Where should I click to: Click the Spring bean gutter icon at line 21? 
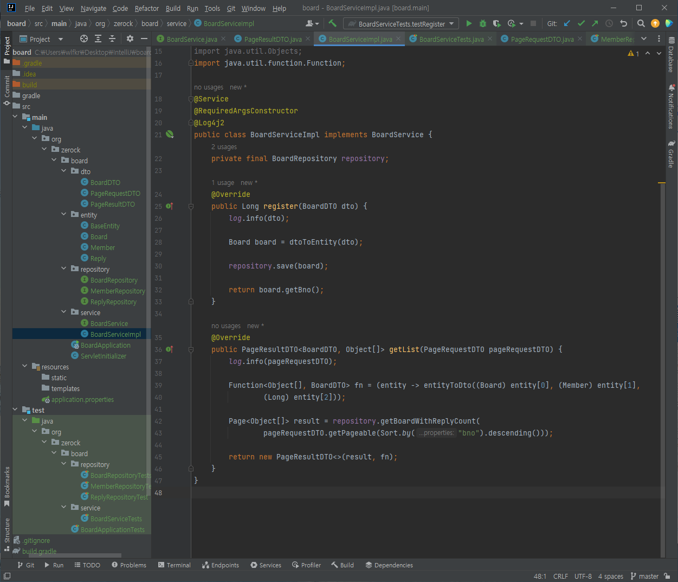(x=170, y=135)
